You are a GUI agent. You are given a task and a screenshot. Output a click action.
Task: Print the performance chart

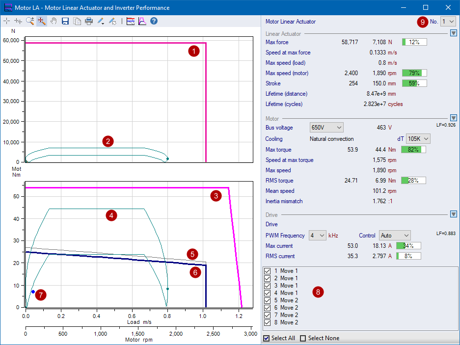(x=89, y=21)
